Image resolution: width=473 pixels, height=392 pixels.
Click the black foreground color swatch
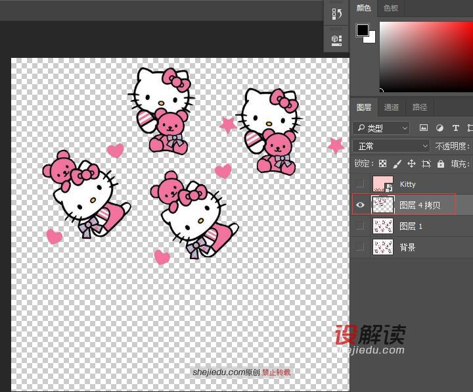click(362, 30)
